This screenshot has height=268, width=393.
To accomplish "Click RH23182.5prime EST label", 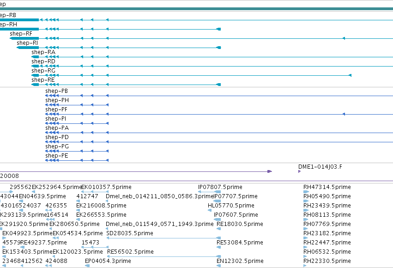I will pos(327,233).
